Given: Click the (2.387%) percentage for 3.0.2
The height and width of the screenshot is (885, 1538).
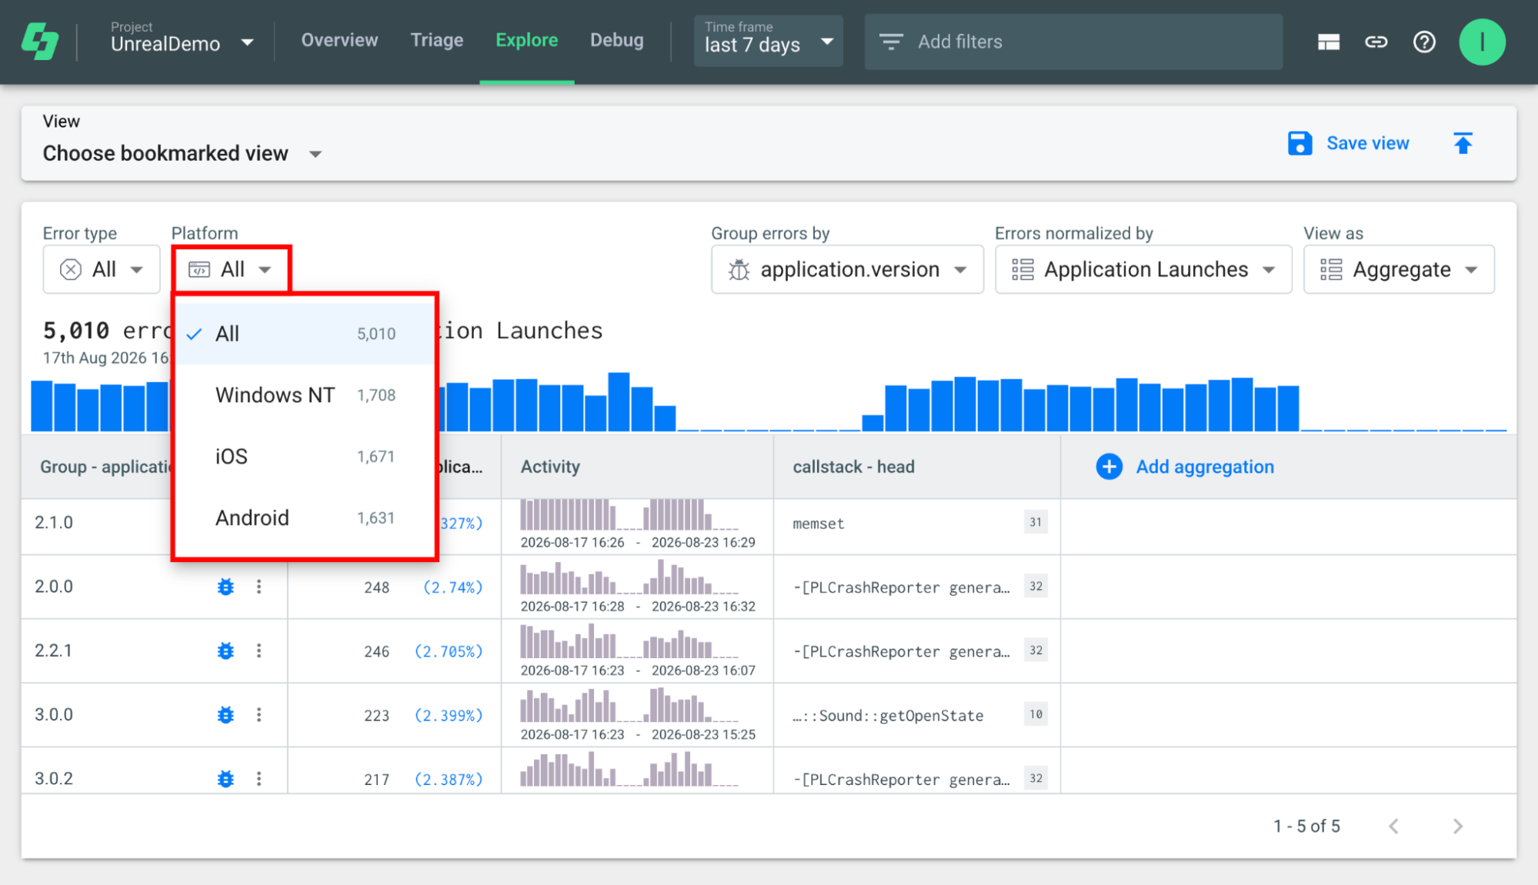Looking at the screenshot, I should coord(449,780).
